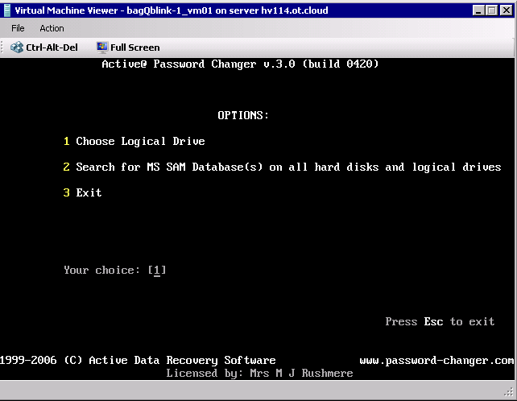This screenshot has height=401, width=517.
Task: Open the Action menu
Action: 52,28
